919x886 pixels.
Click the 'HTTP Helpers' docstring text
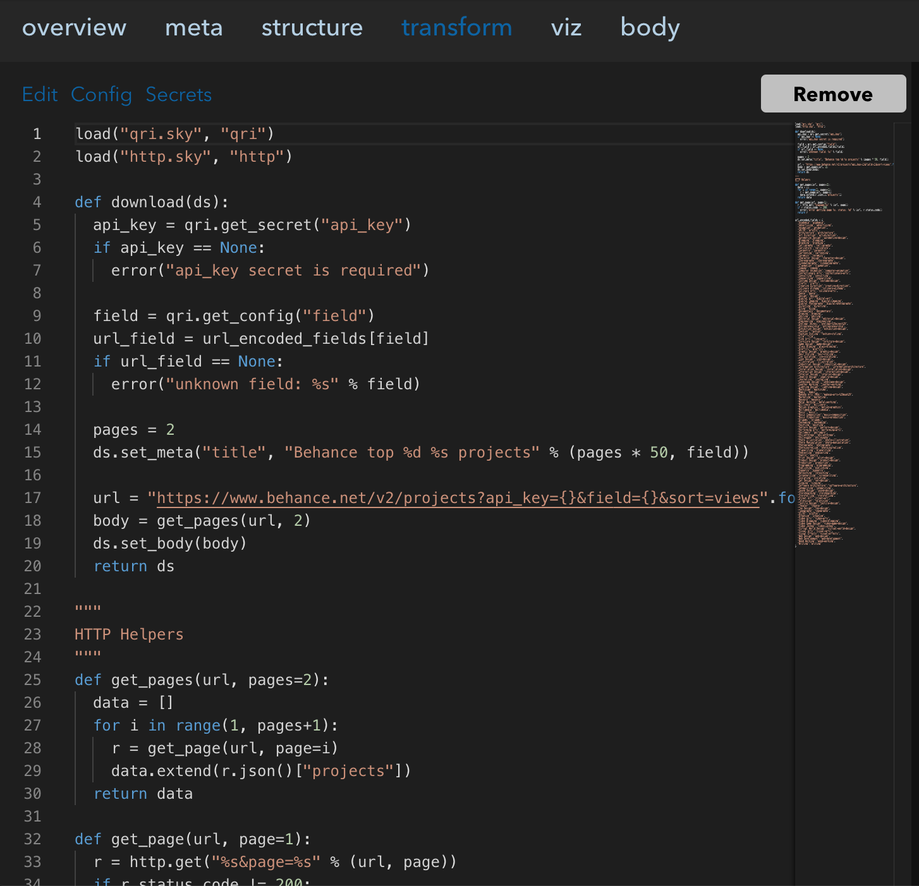pos(129,634)
